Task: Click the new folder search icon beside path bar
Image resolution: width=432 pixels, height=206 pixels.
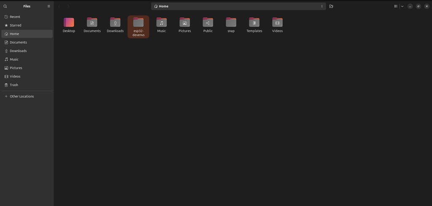Action: pyautogui.click(x=331, y=6)
